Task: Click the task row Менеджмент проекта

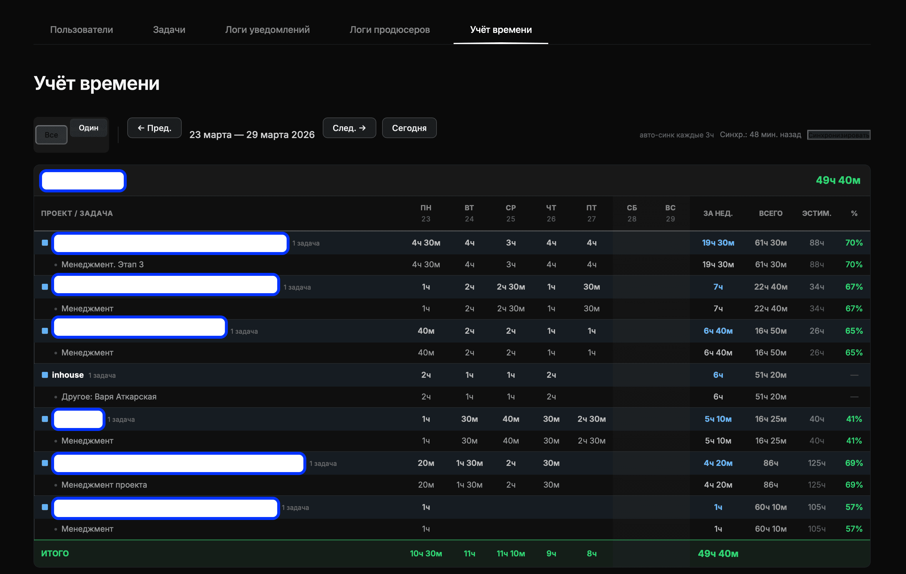Action: point(104,485)
